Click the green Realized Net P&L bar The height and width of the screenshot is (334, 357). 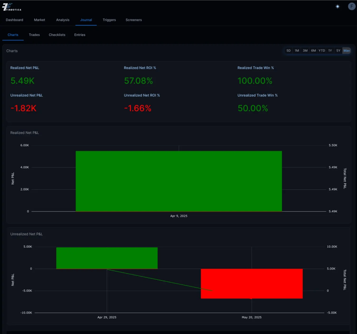[x=178, y=181]
